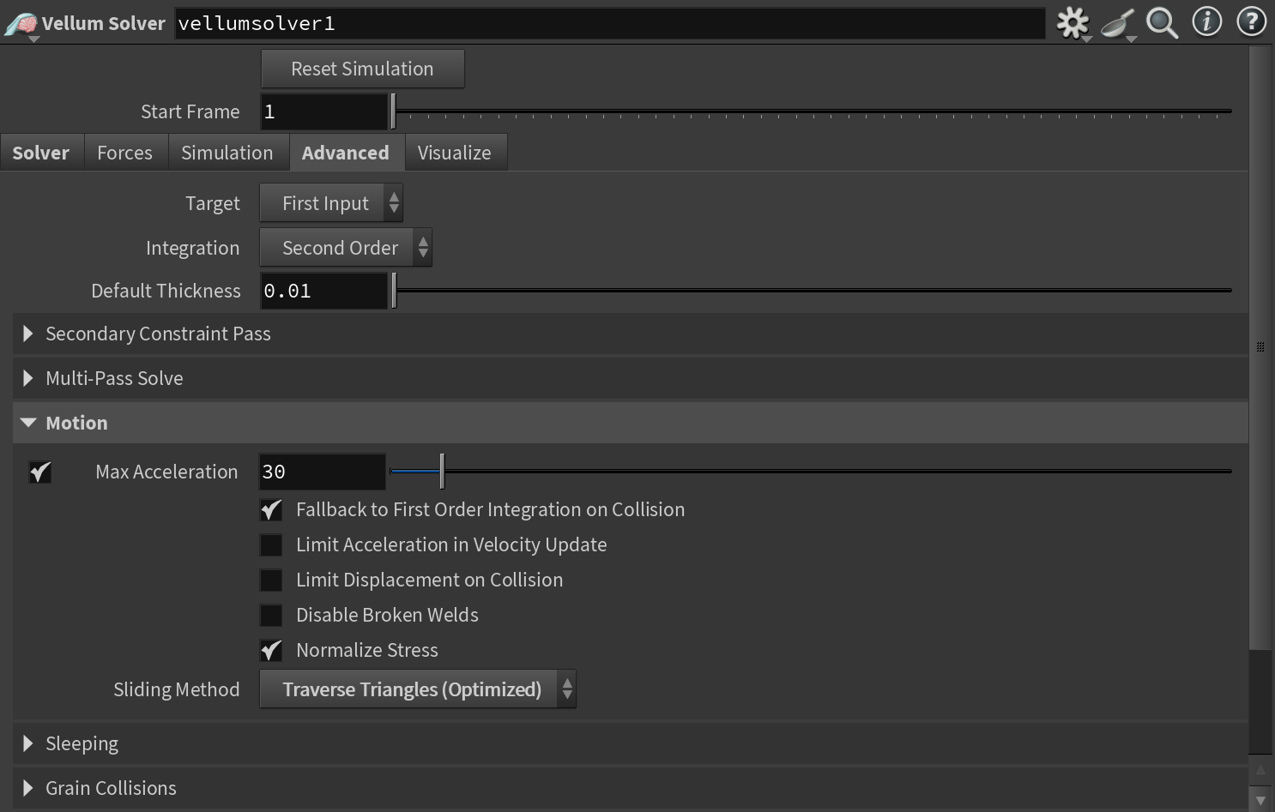Expand the Sleeping section
The width and height of the screenshot is (1275, 812).
click(631, 744)
